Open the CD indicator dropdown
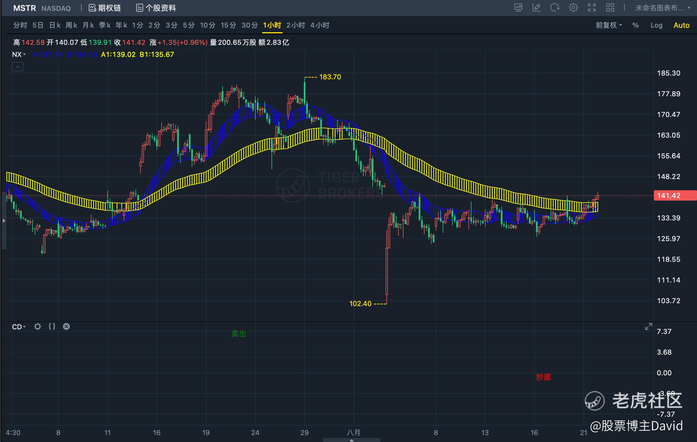This screenshot has height=442, width=697. (19, 327)
